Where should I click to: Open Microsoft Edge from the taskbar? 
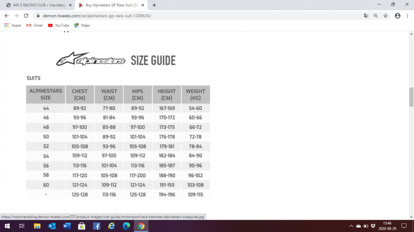[126, 226]
